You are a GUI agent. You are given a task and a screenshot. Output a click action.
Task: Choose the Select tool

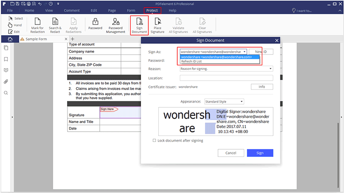(15, 18)
